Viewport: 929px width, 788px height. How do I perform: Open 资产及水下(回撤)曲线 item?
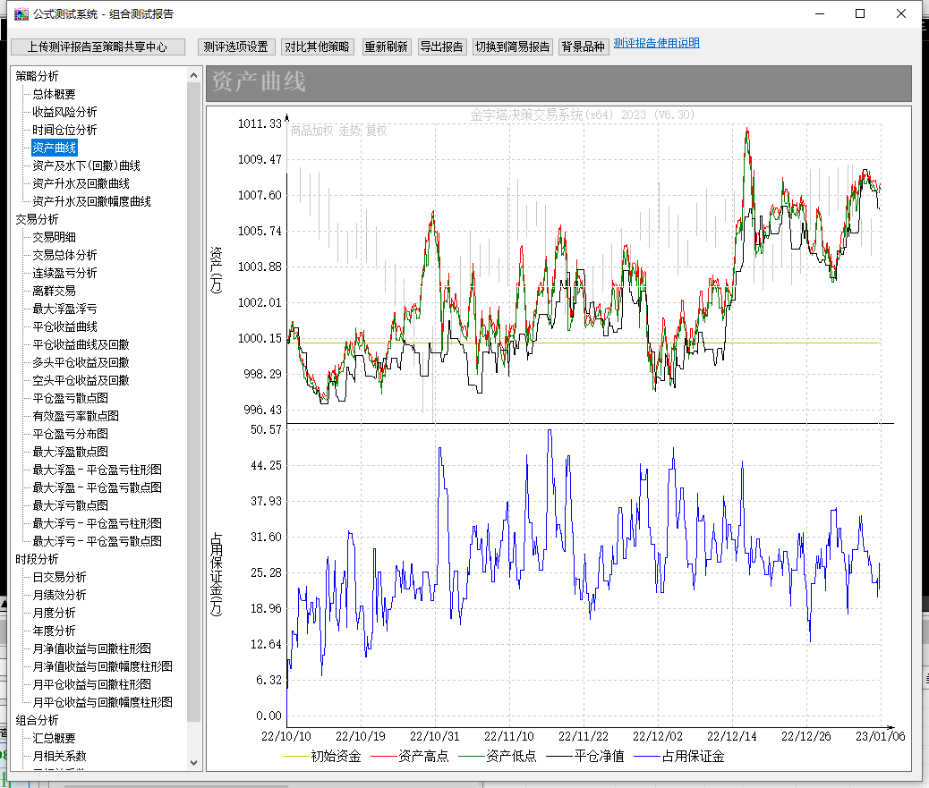[86, 165]
